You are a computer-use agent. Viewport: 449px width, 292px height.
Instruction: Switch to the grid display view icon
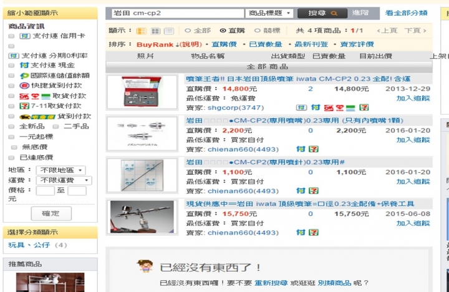[155, 31]
